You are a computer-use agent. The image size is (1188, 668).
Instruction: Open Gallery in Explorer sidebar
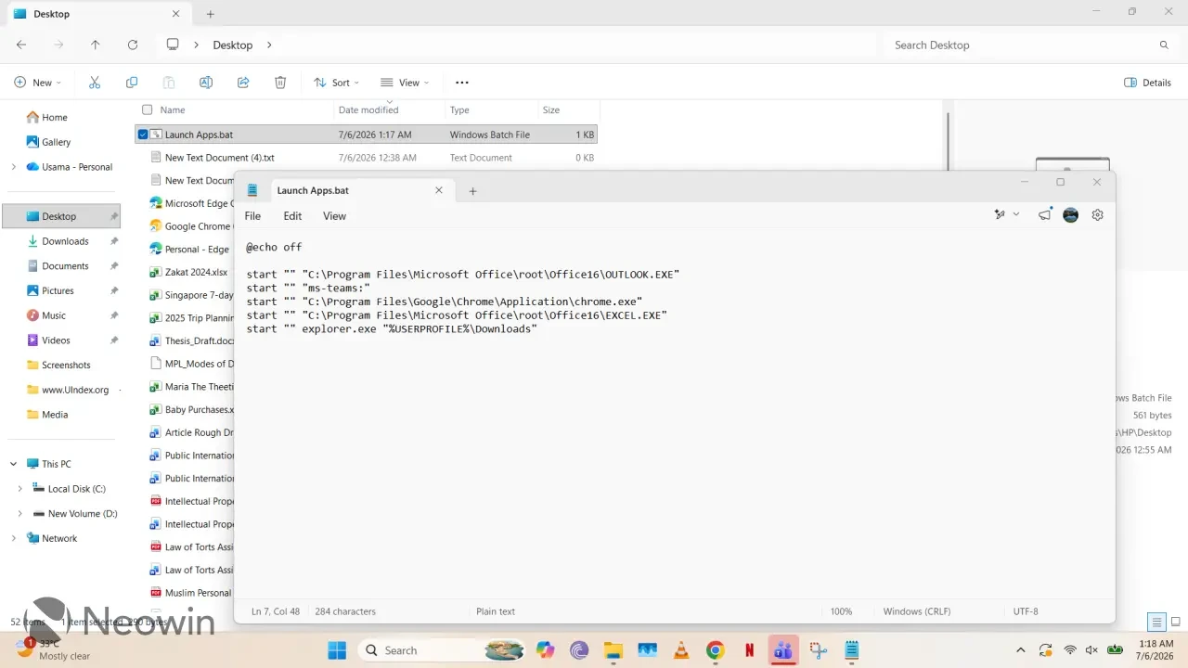[x=56, y=142]
